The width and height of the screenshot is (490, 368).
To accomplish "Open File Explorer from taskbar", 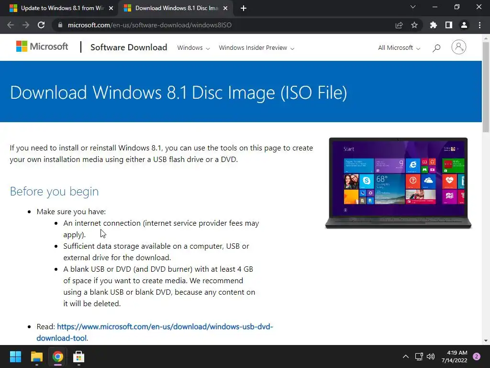I will [36, 356].
